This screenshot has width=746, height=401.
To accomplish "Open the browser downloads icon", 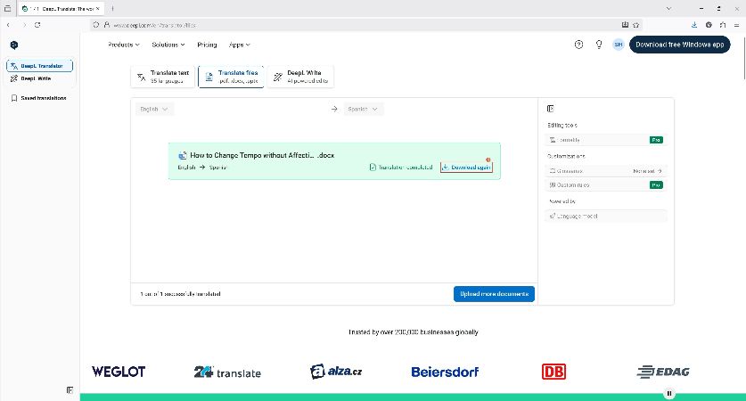I will point(694,25).
